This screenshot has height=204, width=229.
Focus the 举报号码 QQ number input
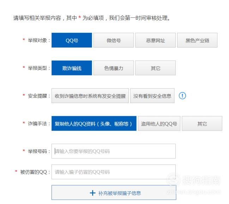(x=114, y=151)
